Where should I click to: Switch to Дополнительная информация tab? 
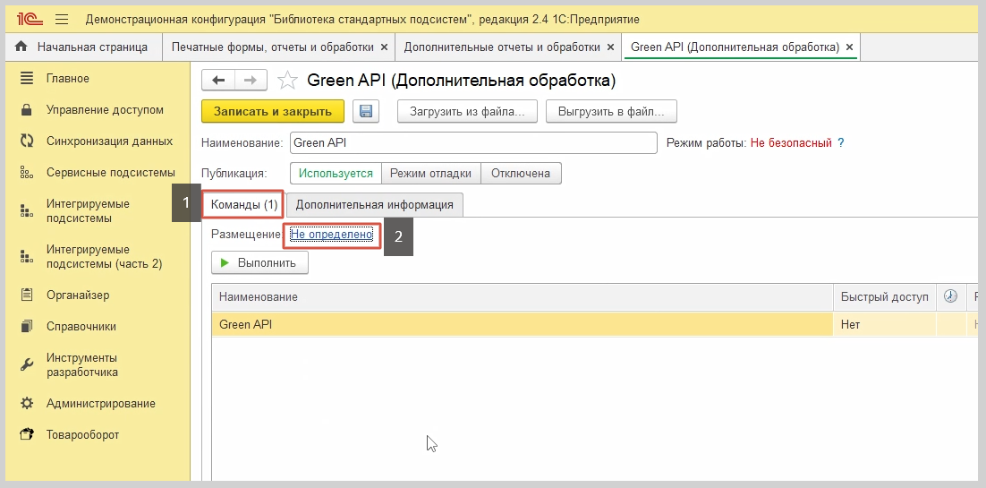tap(374, 204)
